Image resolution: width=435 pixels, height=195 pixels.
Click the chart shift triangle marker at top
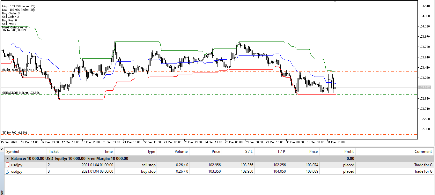coord(335,2)
